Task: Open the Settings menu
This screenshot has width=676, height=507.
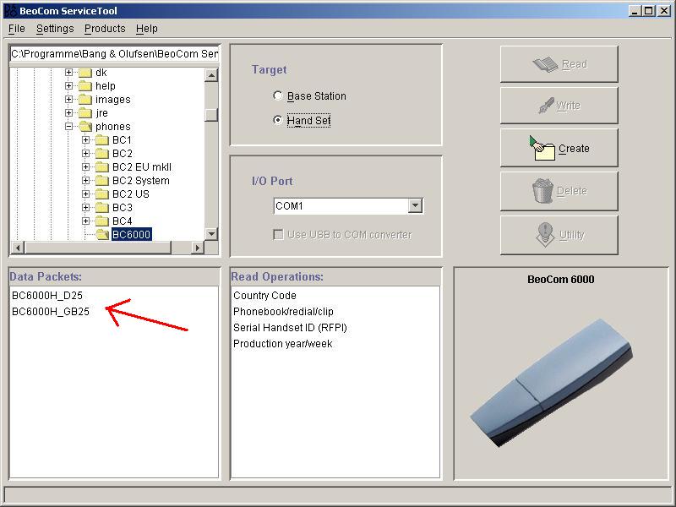Action: [x=55, y=29]
